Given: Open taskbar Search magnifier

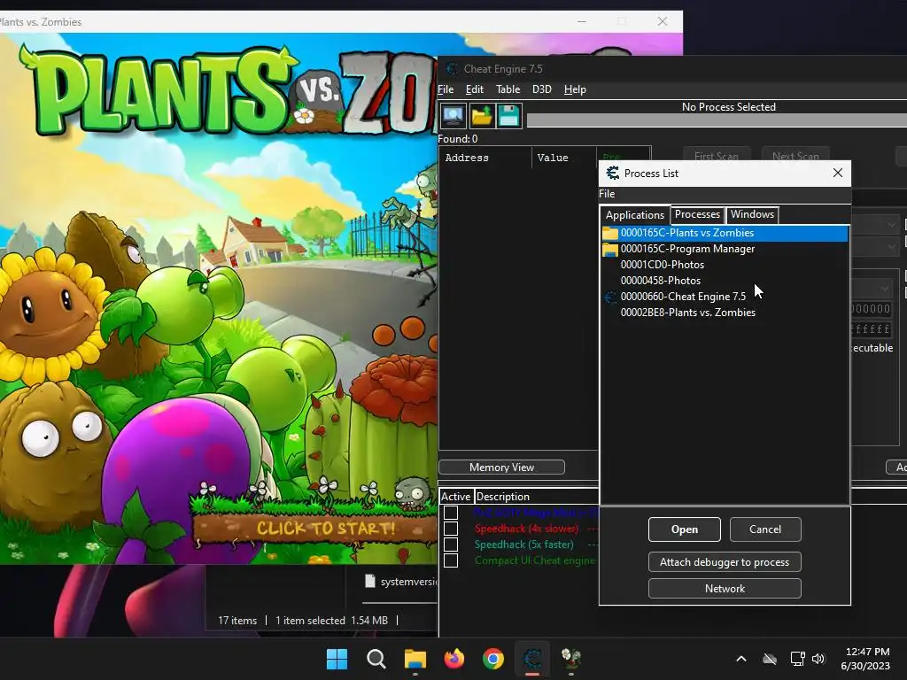Looking at the screenshot, I should pyautogui.click(x=376, y=659).
